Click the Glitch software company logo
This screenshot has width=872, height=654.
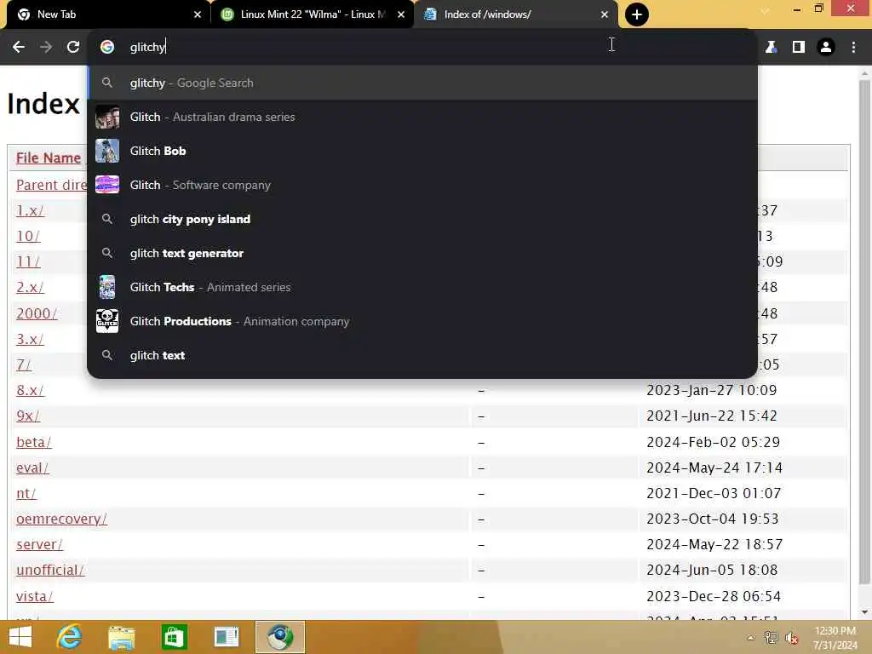(x=107, y=185)
